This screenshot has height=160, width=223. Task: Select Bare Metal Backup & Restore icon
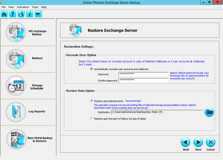coord(16,139)
